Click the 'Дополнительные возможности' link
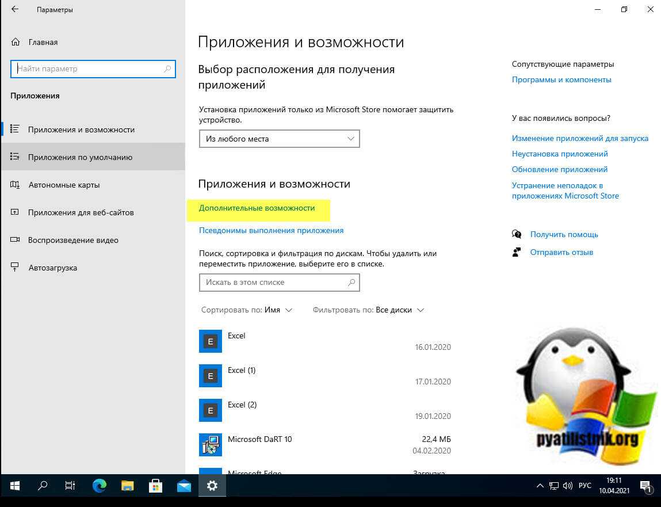The height and width of the screenshot is (507, 661). tap(257, 208)
